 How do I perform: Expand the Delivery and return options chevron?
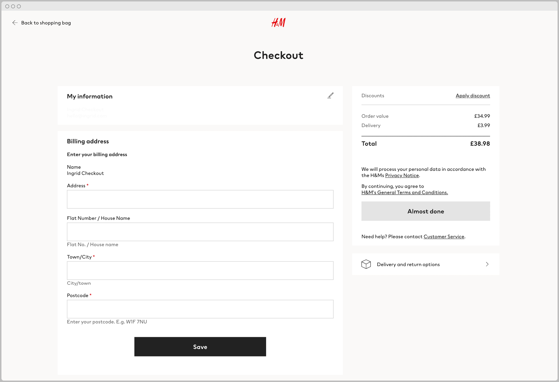487,264
